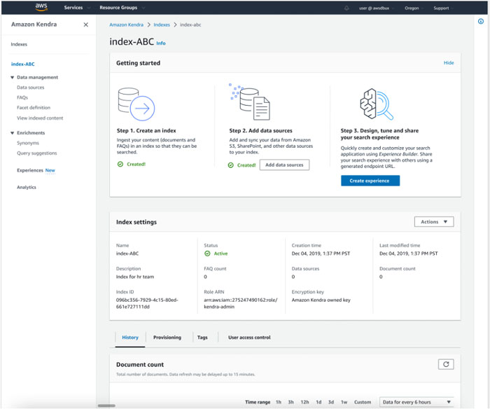
Task: Choose Custom time range
Action: pyautogui.click(x=363, y=402)
